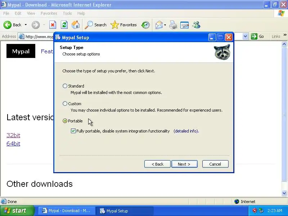Click the Mypal Setup title bar icon
This screenshot has height=216, width=288.
[58, 37]
